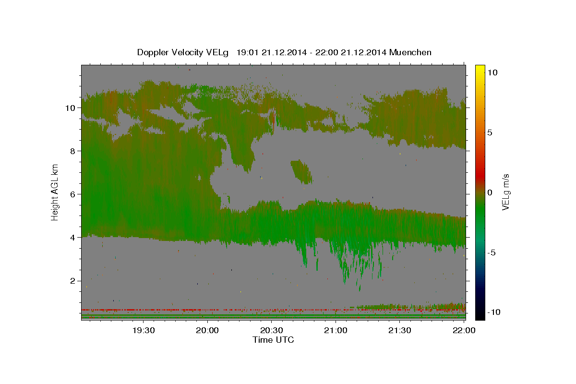Click the isolated cloud patch near 7 km

pyautogui.click(x=301, y=172)
